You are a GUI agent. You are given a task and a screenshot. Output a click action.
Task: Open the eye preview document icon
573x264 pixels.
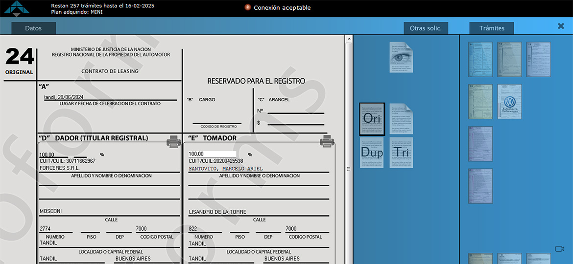(x=401, y=57)
